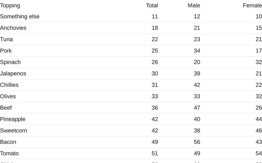Click the Tuna row label
262x163 pixels.
(x=7, y=40)
